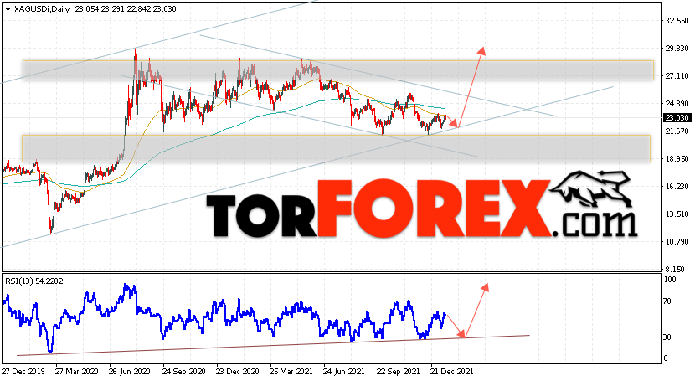Click the RSI scale value 70
The height and width of the screenshot is (381, 695).
pyautogui.click(x=667, y=301)
